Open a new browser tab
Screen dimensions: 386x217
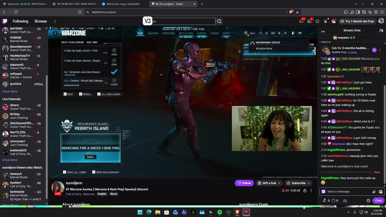point(202,4)
